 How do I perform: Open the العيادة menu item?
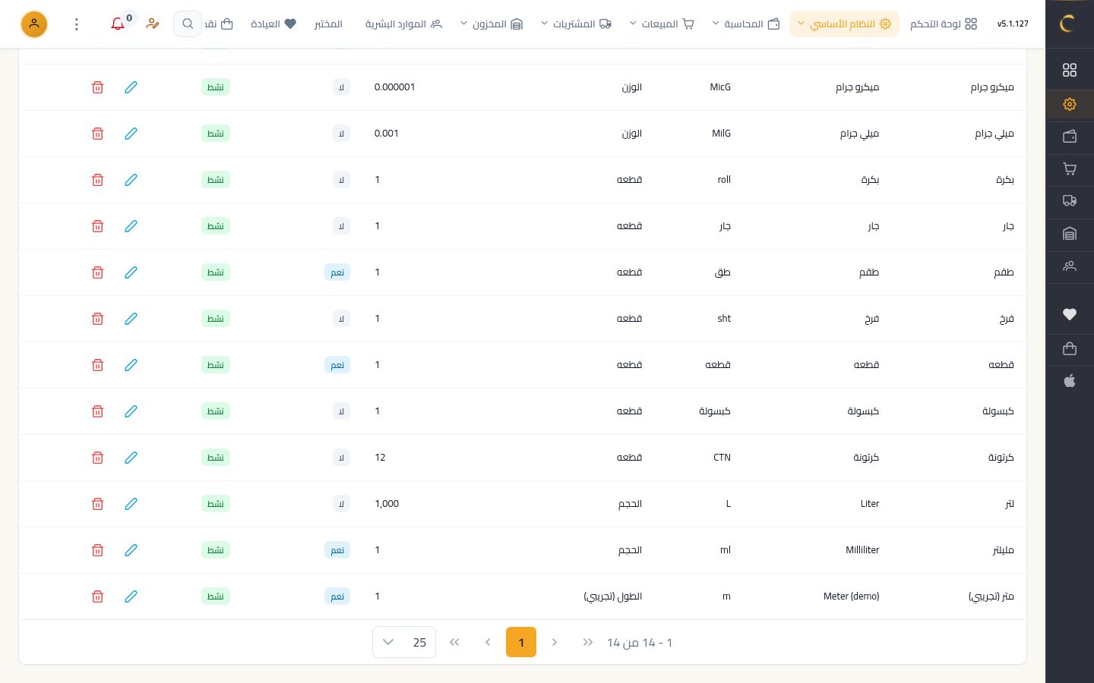pos(273,24)
